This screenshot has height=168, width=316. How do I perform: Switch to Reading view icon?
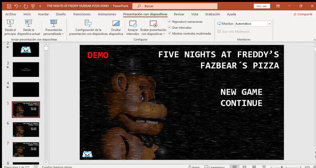coord(254,167)
